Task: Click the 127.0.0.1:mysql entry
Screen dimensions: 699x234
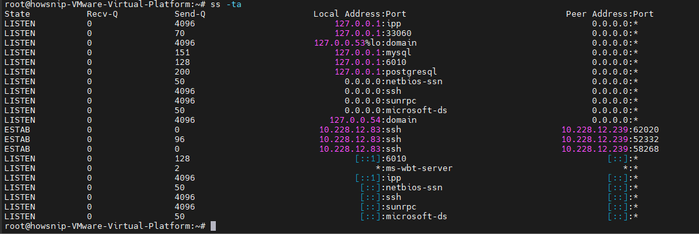Action: [373, 53]
